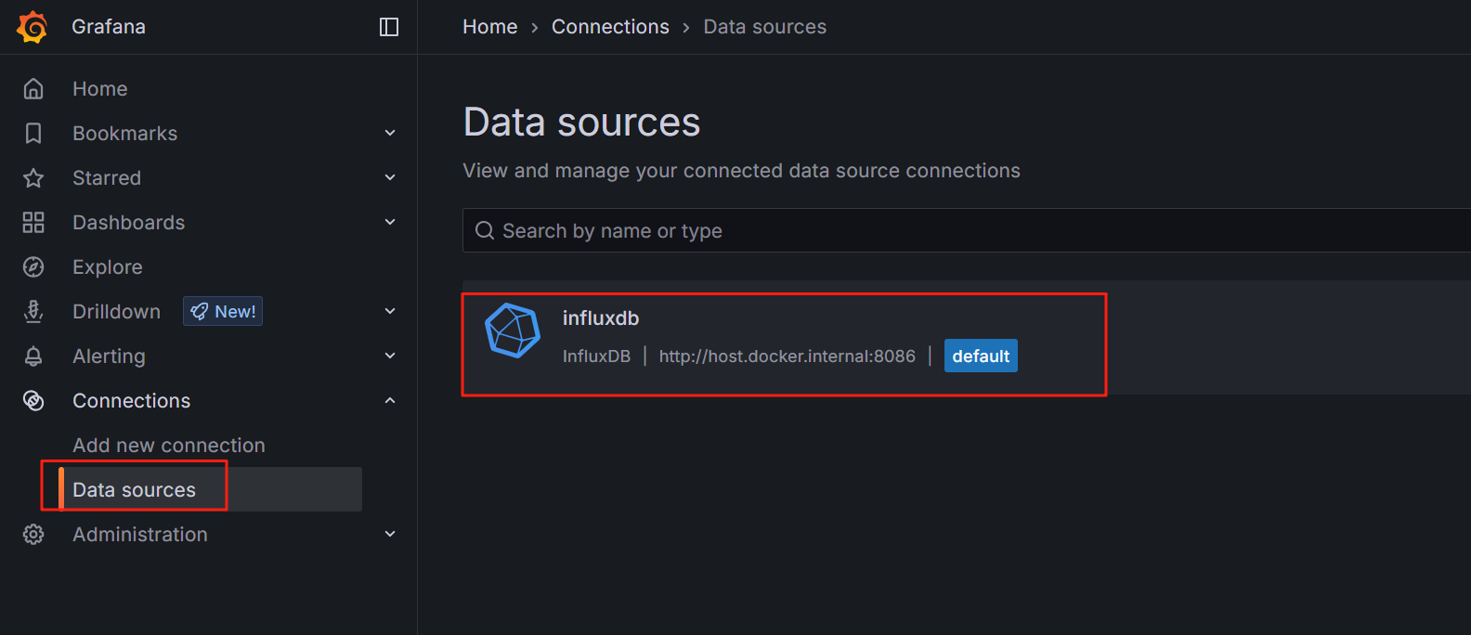Click the Starred star icon
The width and height of the screenshot is (1471, 635).
33,177
